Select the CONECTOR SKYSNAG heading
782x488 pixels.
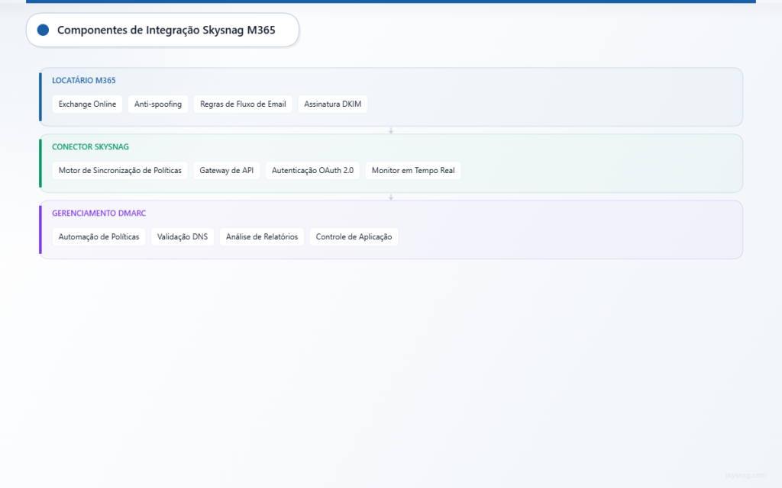(90, 147)
